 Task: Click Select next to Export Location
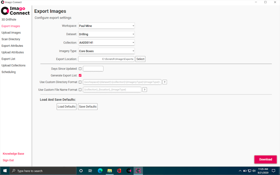(x=140, y=59)
